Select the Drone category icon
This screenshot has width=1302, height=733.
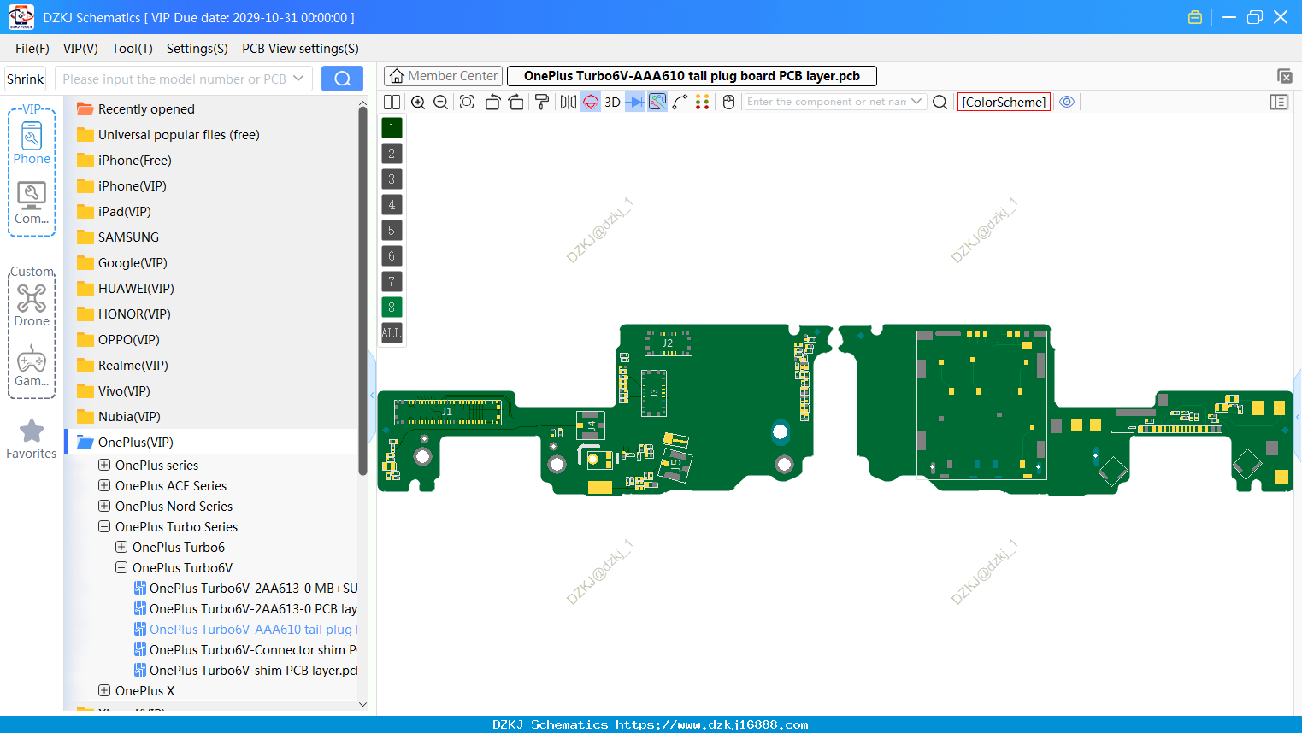32,306
